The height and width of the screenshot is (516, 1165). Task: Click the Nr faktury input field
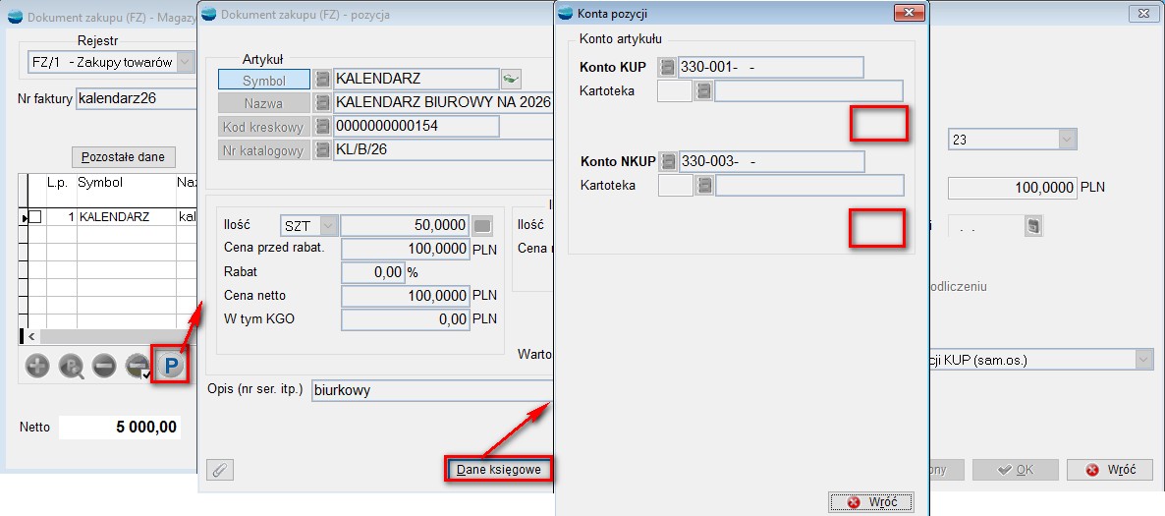point(136,98)
